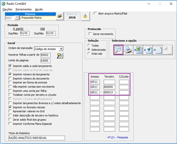
Task: Click the stamp icon beside Exercício
Action: 85,16
